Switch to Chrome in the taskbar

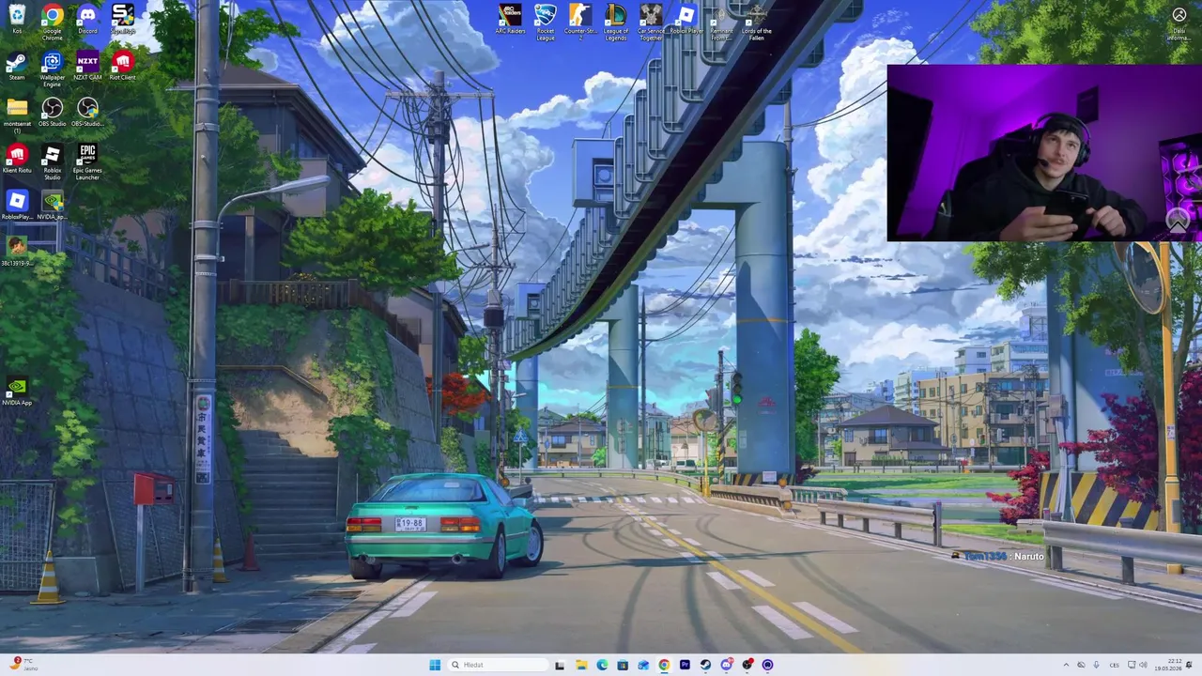(x=664, y=665)
